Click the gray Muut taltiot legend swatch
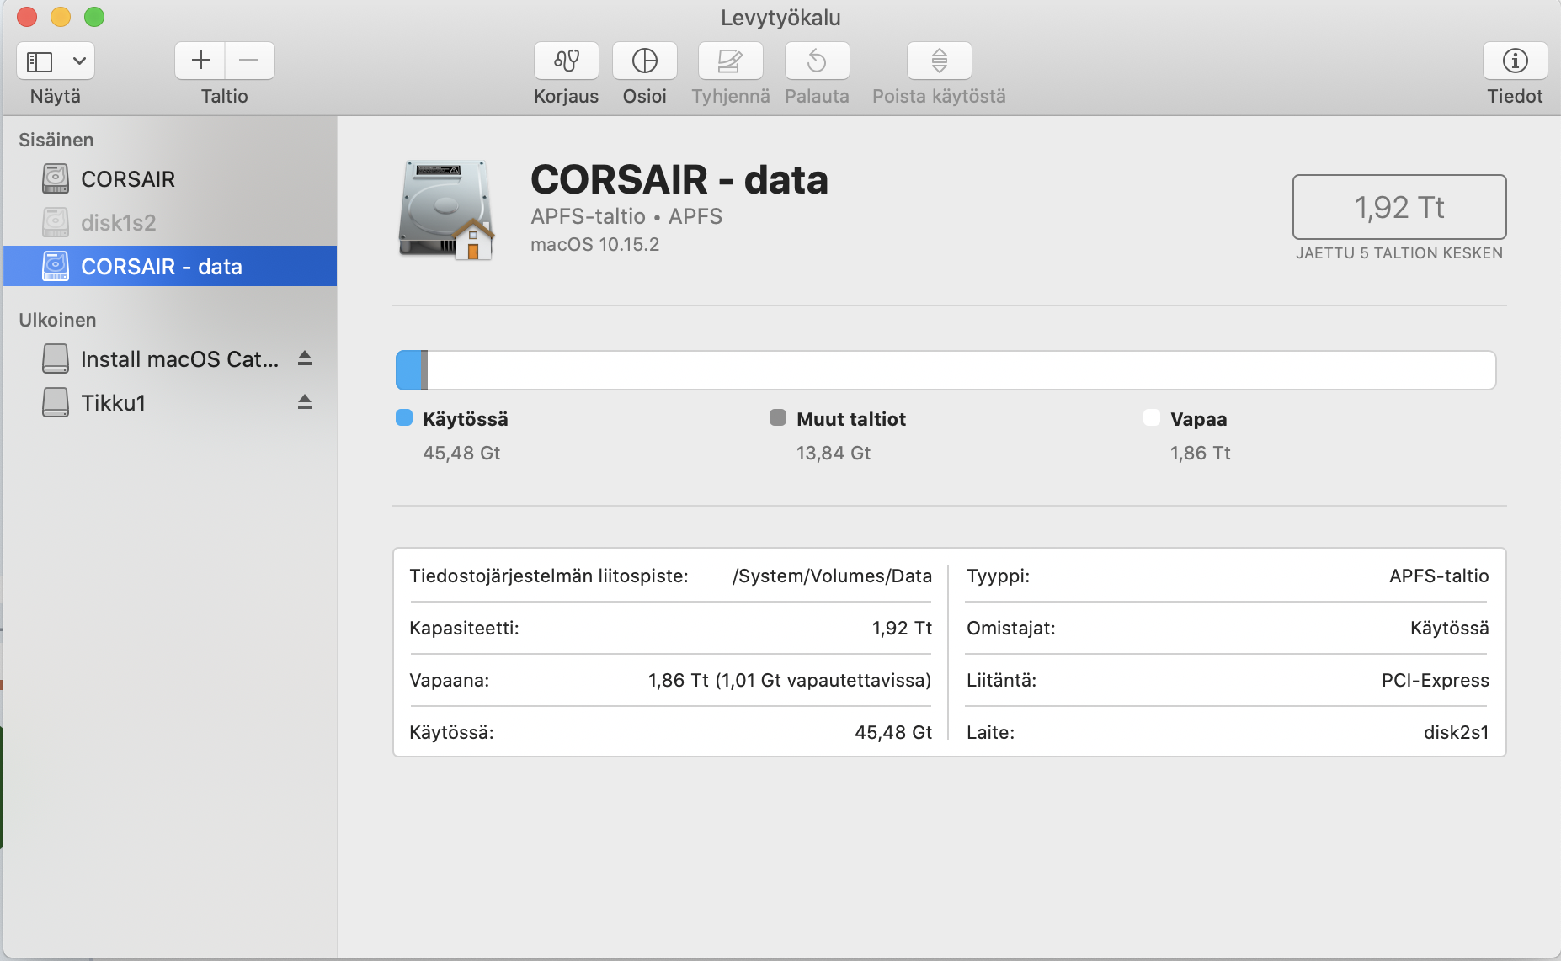Screen dimensions: 1561x961 click(x=778, y=417)
